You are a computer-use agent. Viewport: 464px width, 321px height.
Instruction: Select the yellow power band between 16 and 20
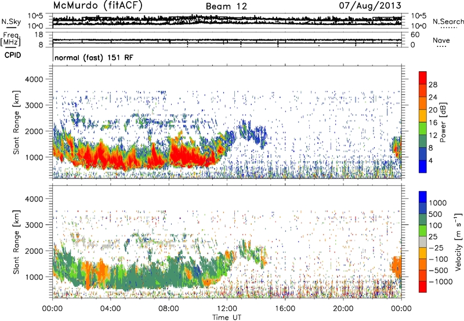(x=423, y=116)
